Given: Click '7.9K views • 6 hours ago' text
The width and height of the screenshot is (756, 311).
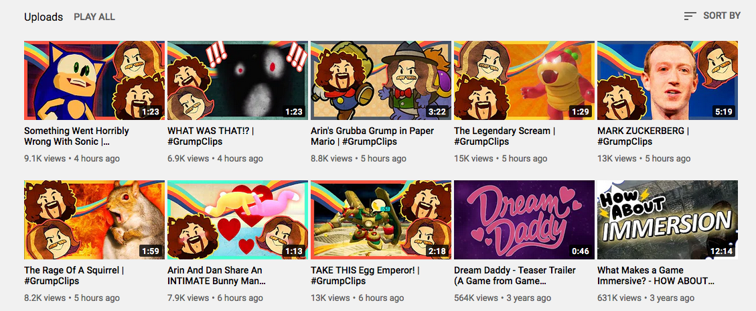Looking at the screenshot, I should (x=215, y=298).
